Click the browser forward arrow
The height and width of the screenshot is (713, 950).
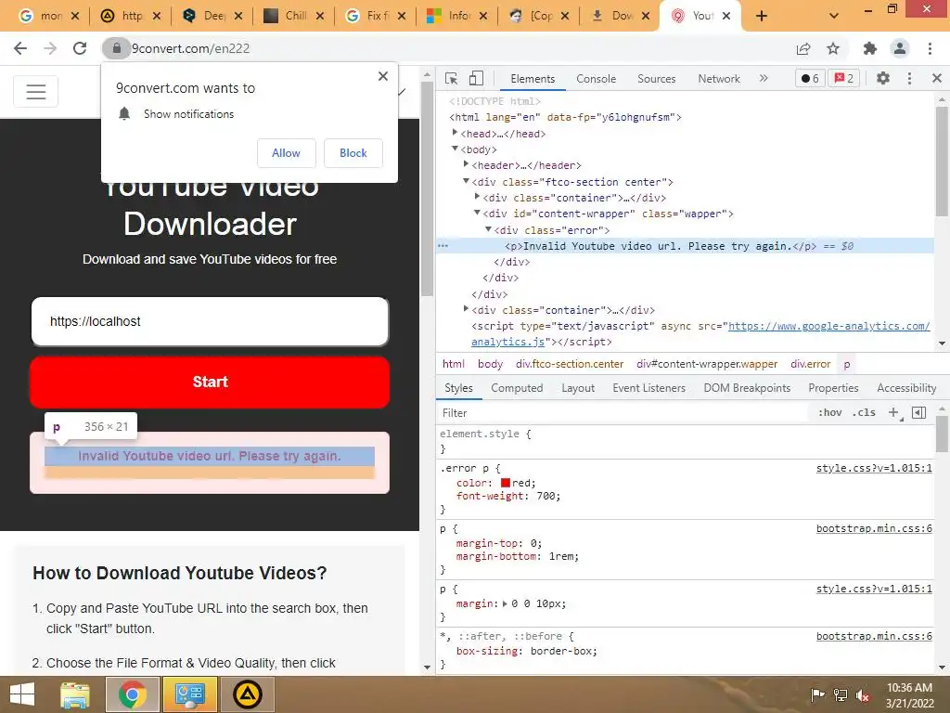coord(50,48)
